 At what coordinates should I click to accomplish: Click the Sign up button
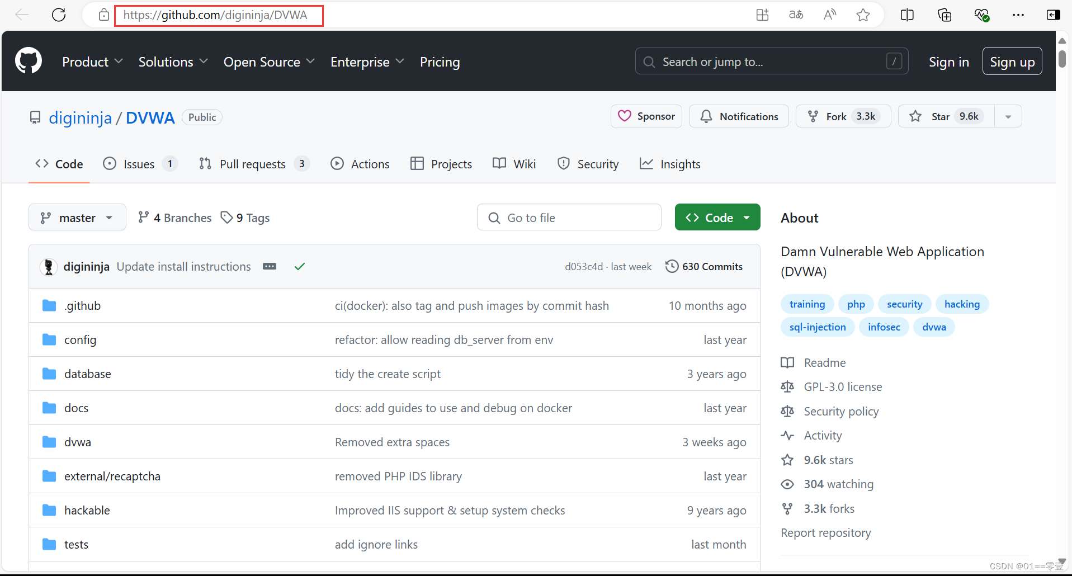[x=1012, y=62]
